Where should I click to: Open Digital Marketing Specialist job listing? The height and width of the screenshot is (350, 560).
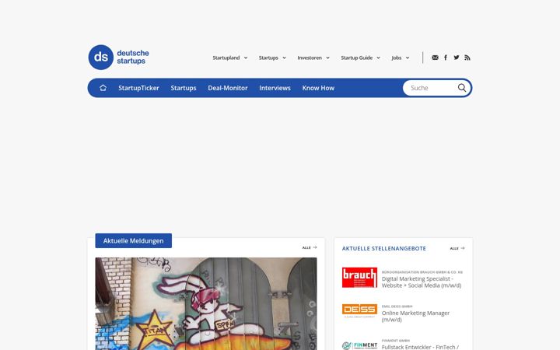point(422,282)
